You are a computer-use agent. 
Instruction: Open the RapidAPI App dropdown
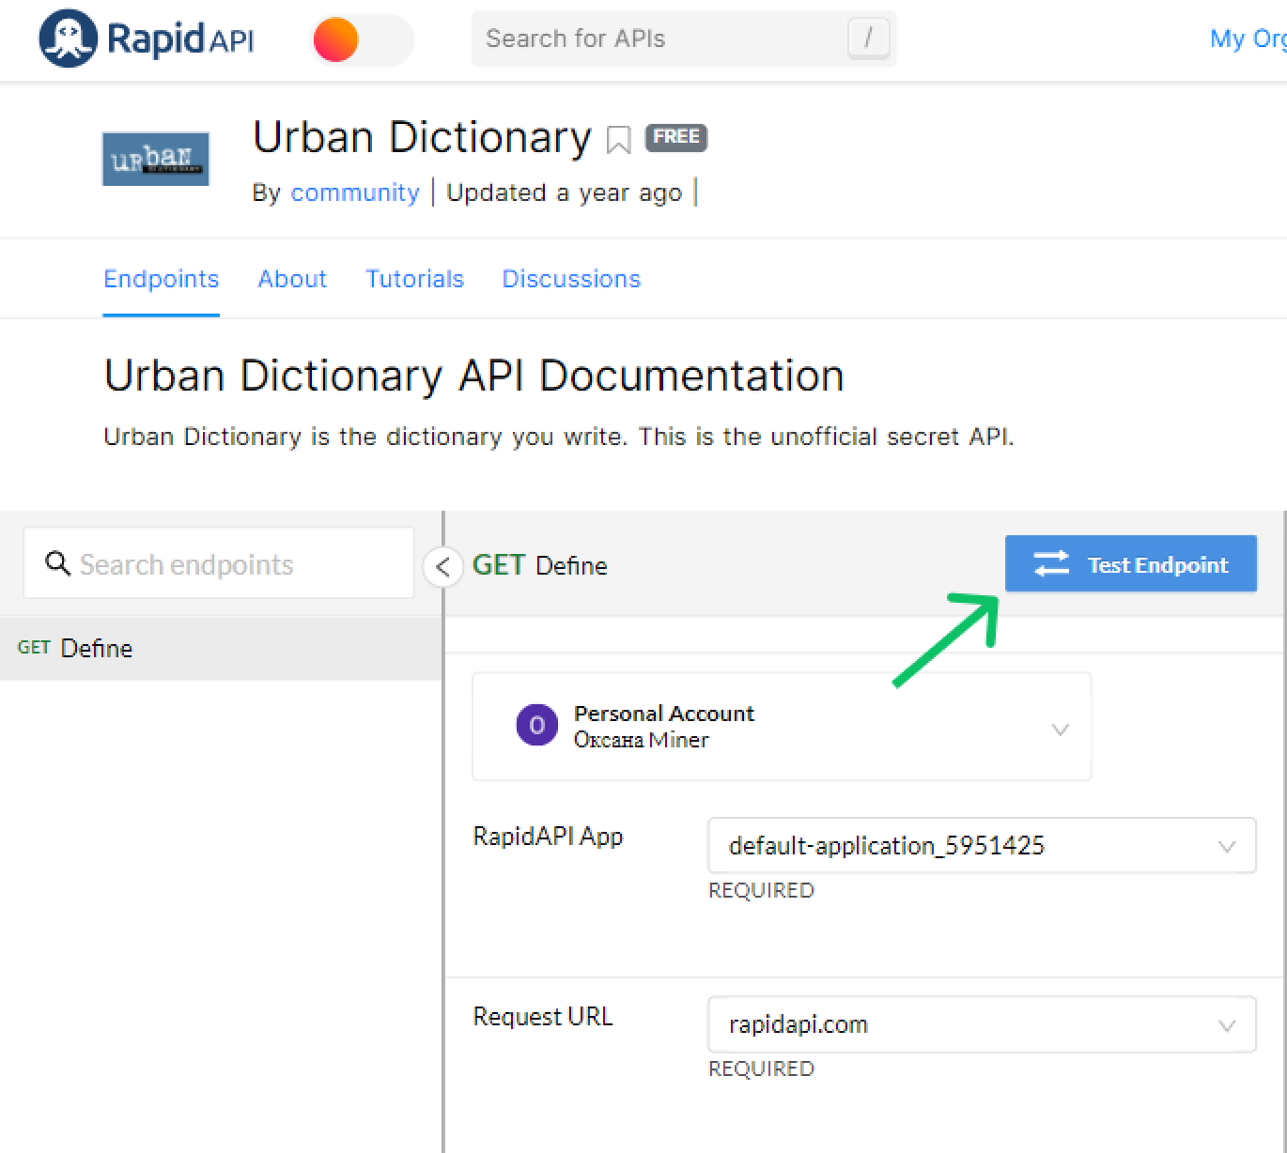point(982,845)
